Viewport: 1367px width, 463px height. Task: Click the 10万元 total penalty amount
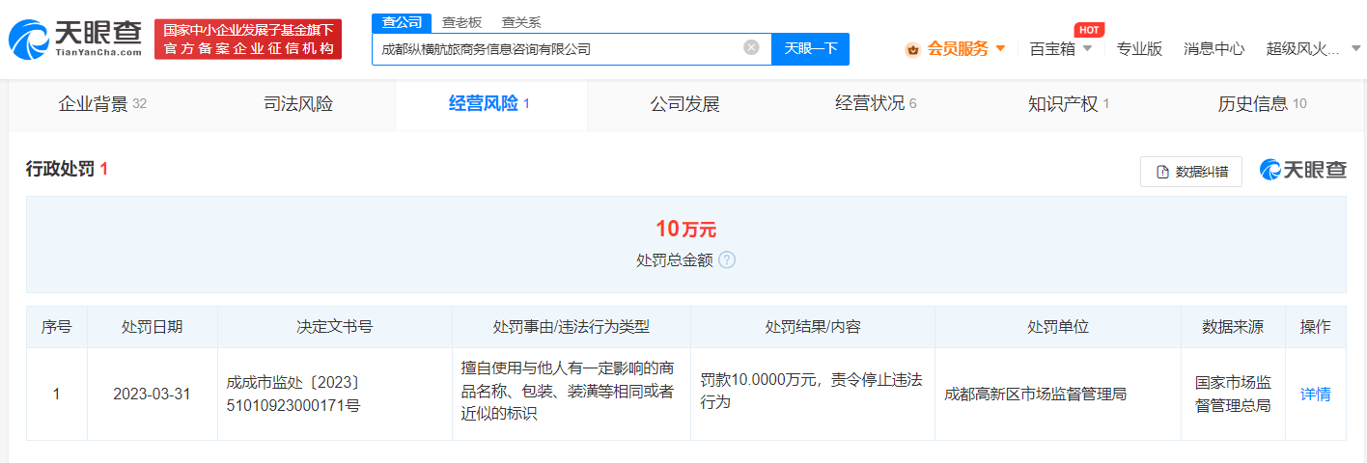pos(686,230)
